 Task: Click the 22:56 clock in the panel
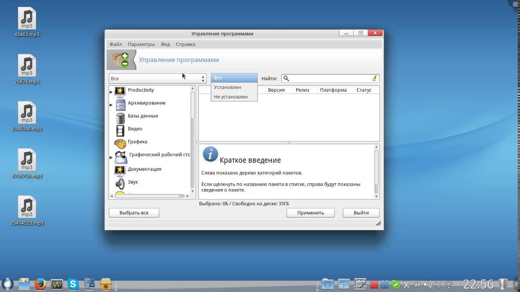(x=479, y=284)
